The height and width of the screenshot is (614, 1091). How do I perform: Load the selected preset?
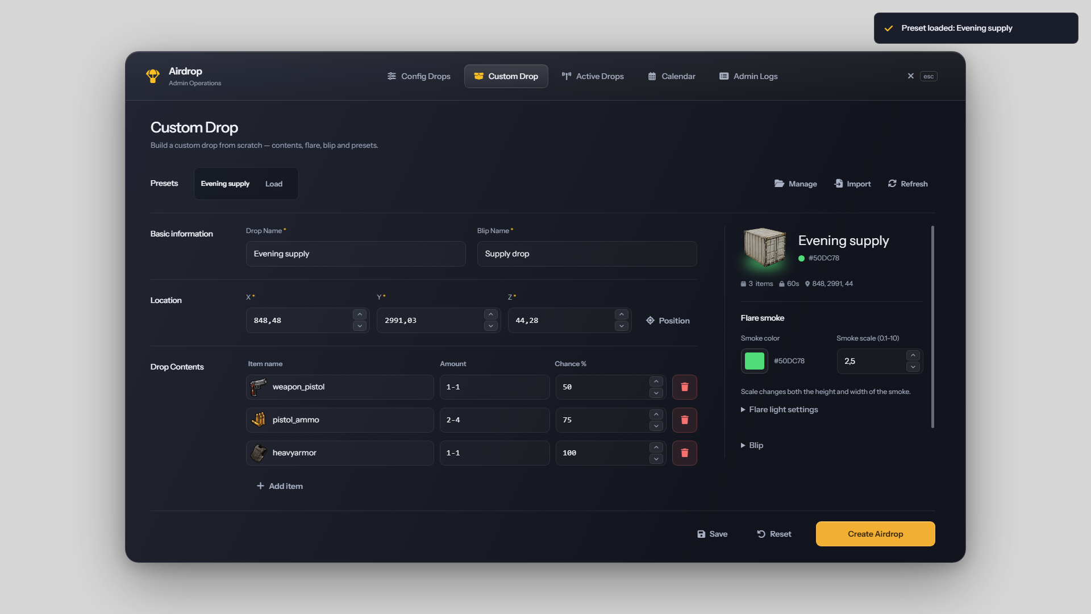pyautogui.click(x=274, y=184)
